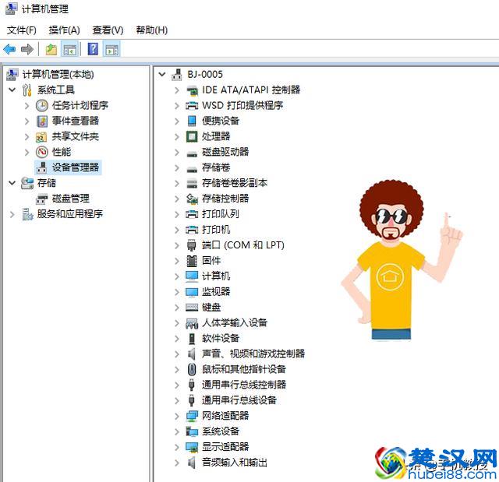499x482 pixels.
Task: Toggle Show/Hide Action Pane toolbar icon
Action: [111, 50]
